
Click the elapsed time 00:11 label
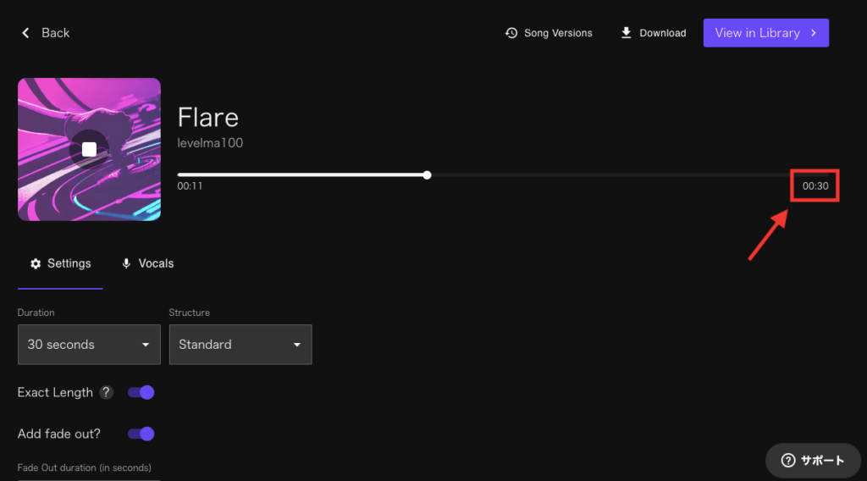click(x=190, y=186)
